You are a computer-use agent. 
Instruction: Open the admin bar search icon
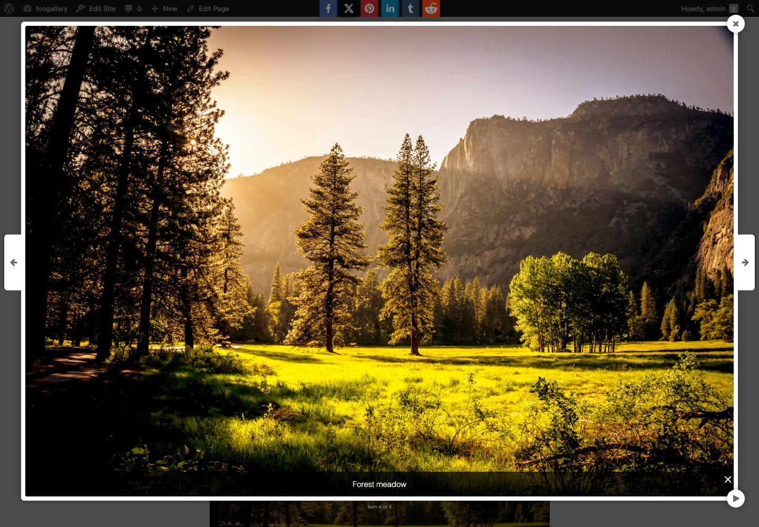pos(750,8)
